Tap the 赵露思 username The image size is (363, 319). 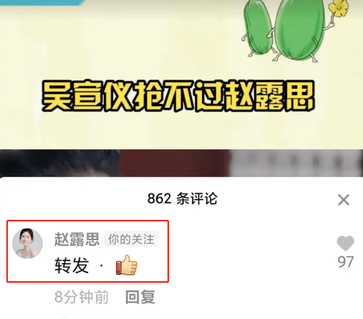coord(77,239)
